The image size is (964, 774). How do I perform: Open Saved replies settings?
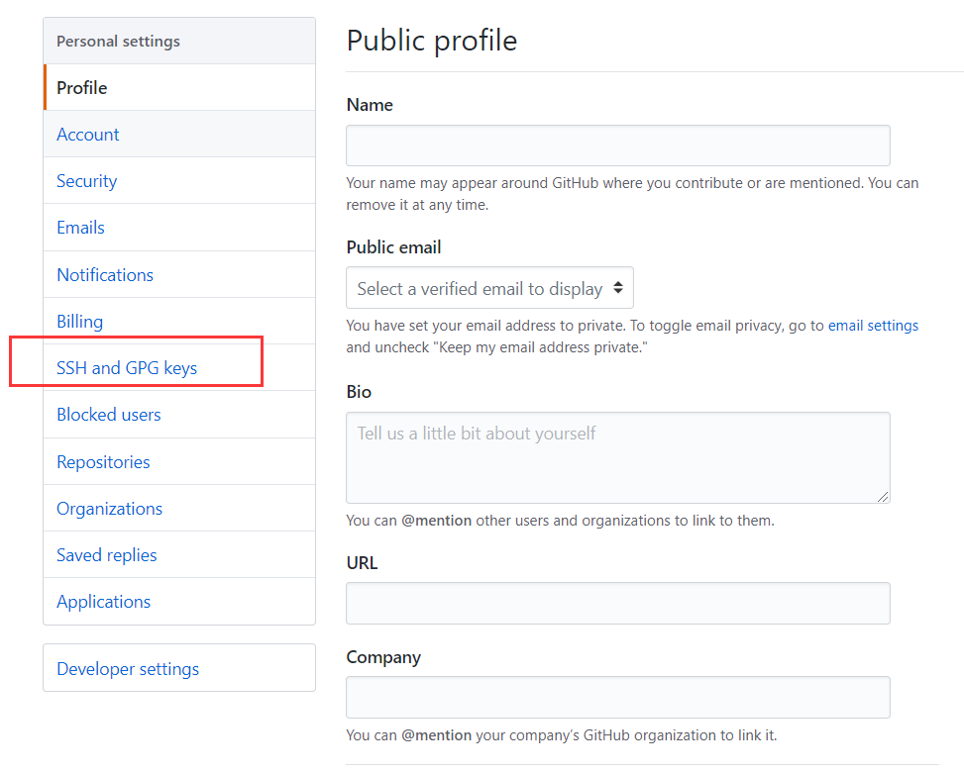click(x=179, y=555)
